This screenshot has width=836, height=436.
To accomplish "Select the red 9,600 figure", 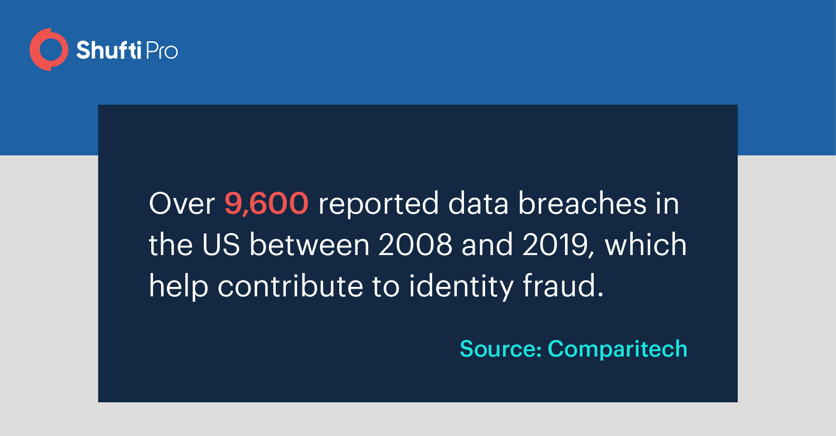I will [x=266, y=203].
